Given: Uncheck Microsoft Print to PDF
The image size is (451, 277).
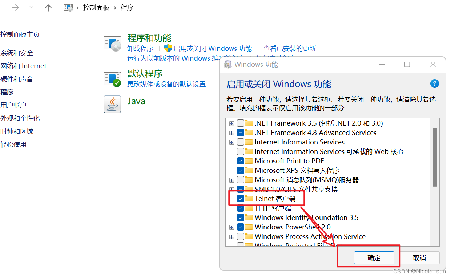Looking at the screenshot, I should pos(241,161).
